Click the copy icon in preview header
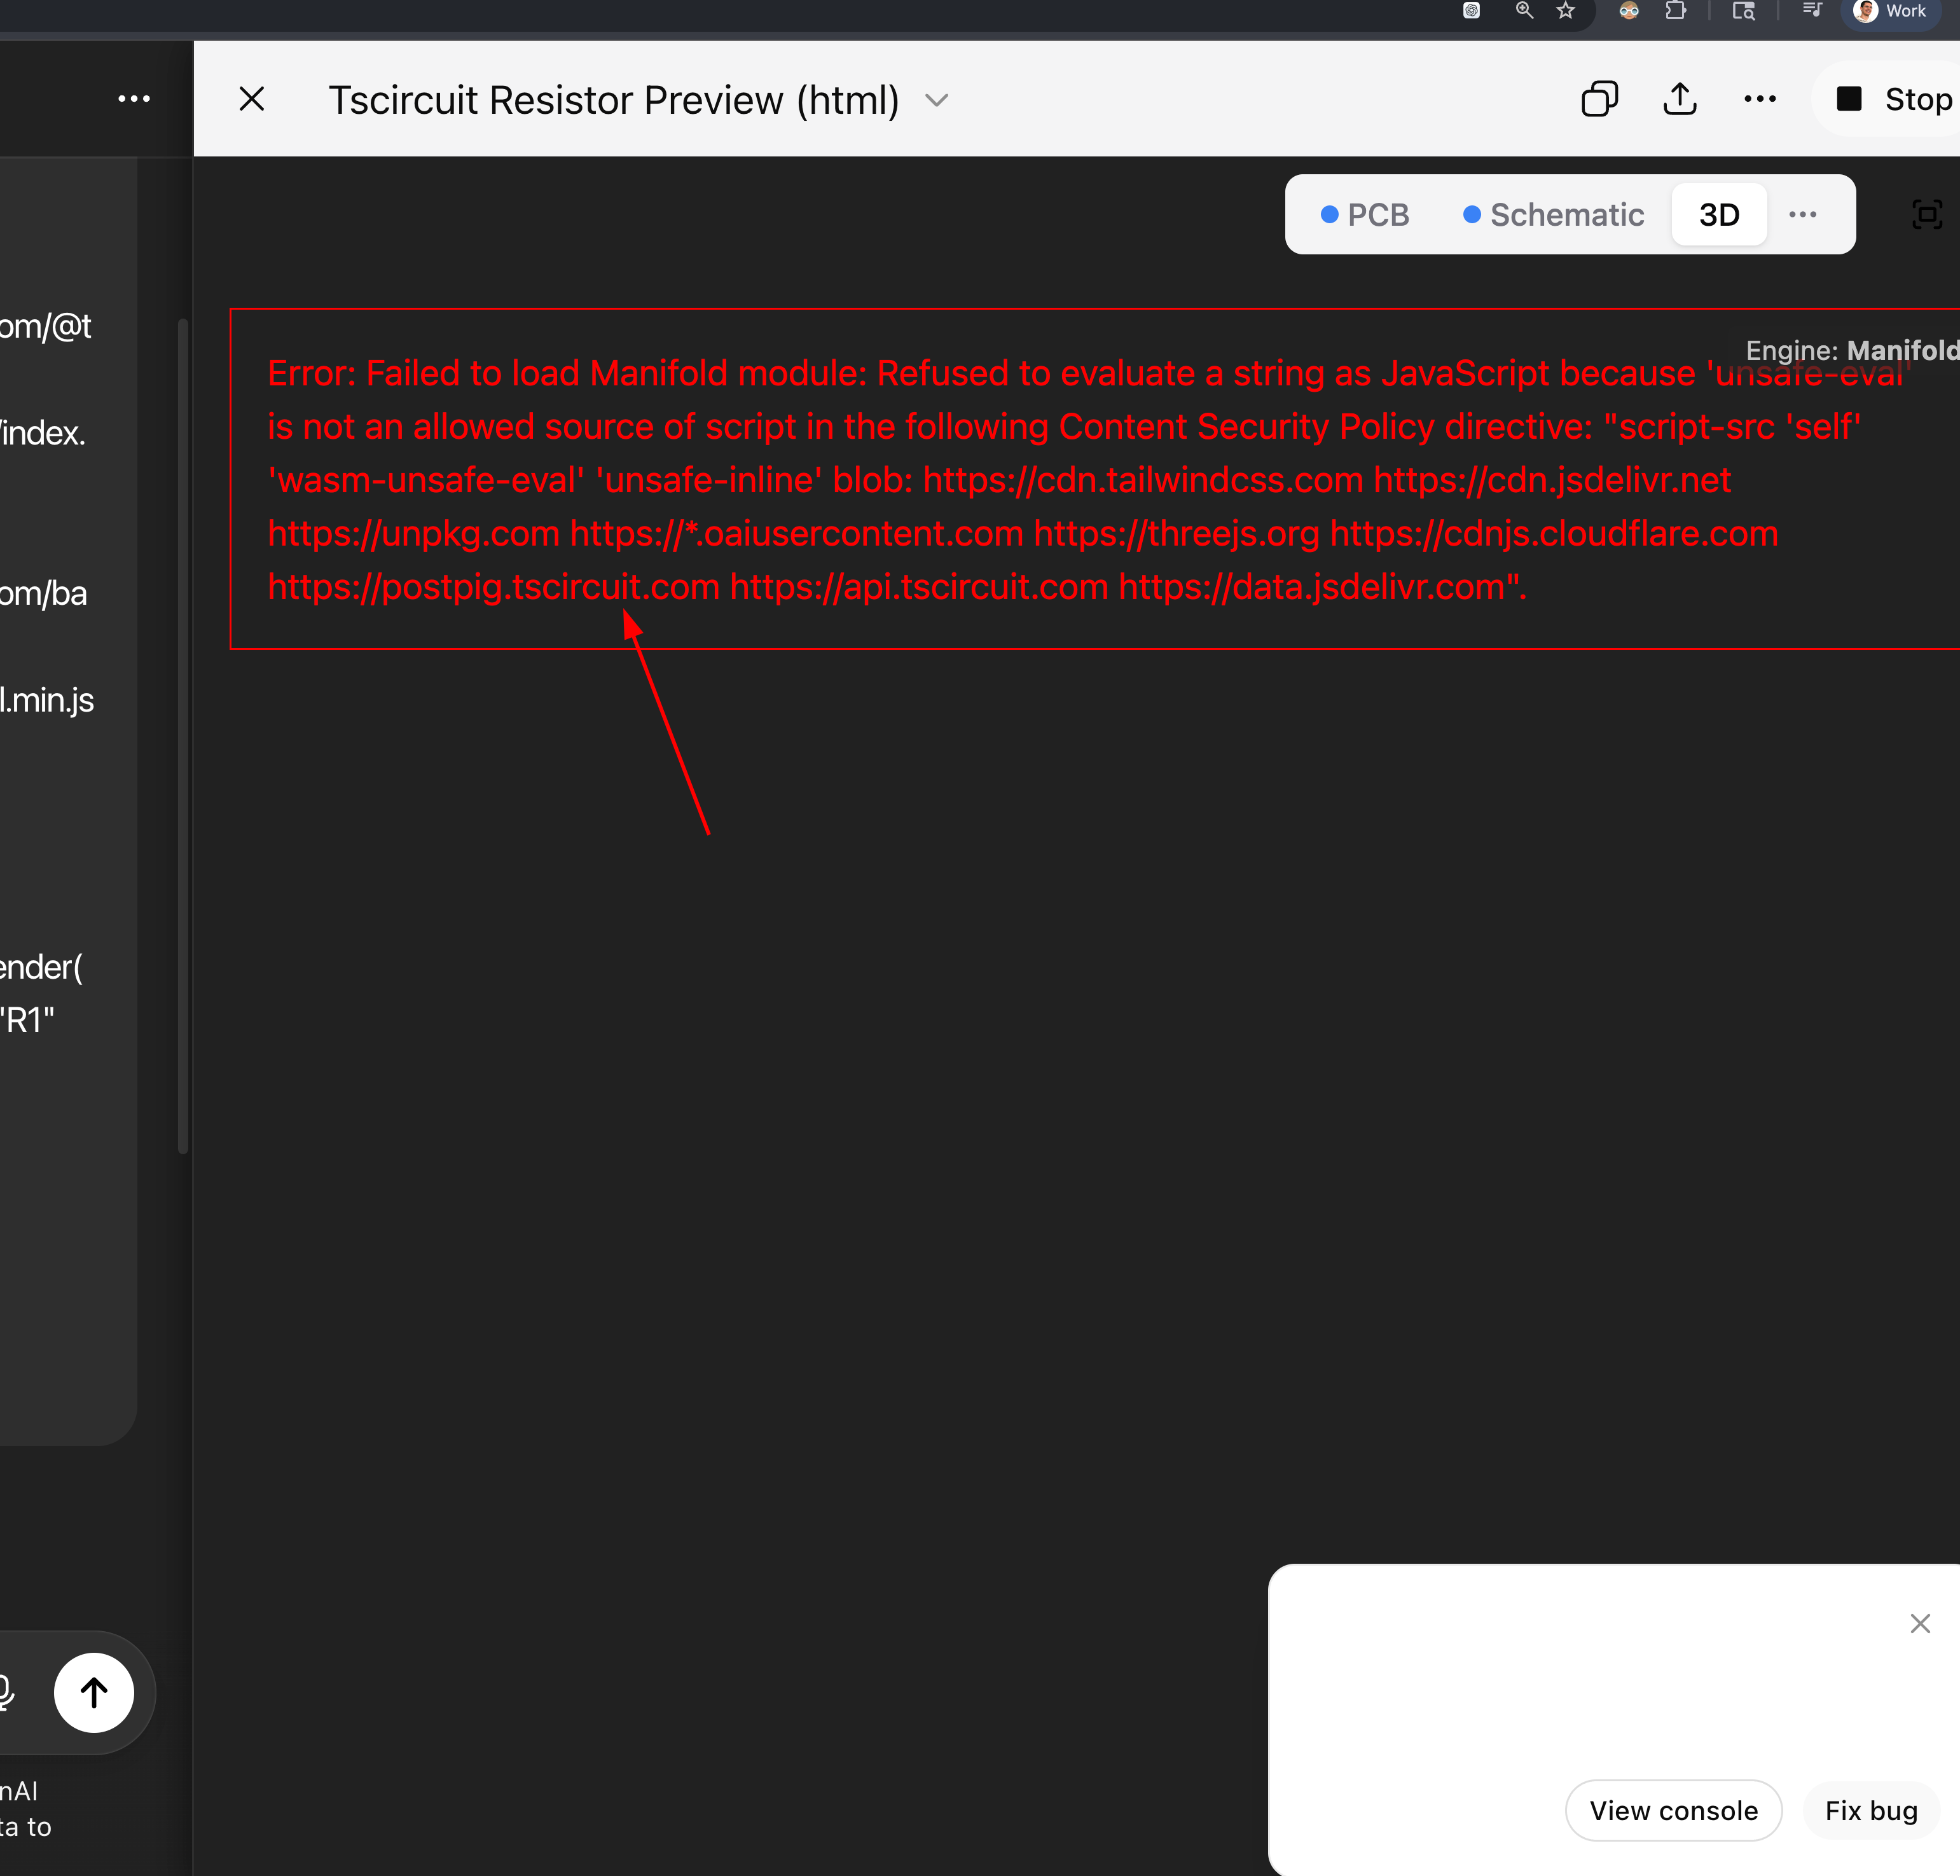Image resolution: width=1960 pixels, height=1876 pixels. [x=1599, y=99]
